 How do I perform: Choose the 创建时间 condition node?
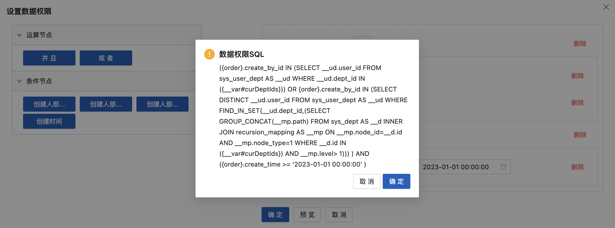[49, 121]
